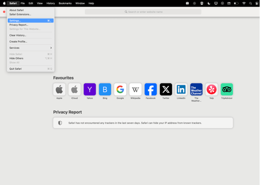Open the iCloud favourite icon
The image size is (260, 185).
tap(74, 89)
